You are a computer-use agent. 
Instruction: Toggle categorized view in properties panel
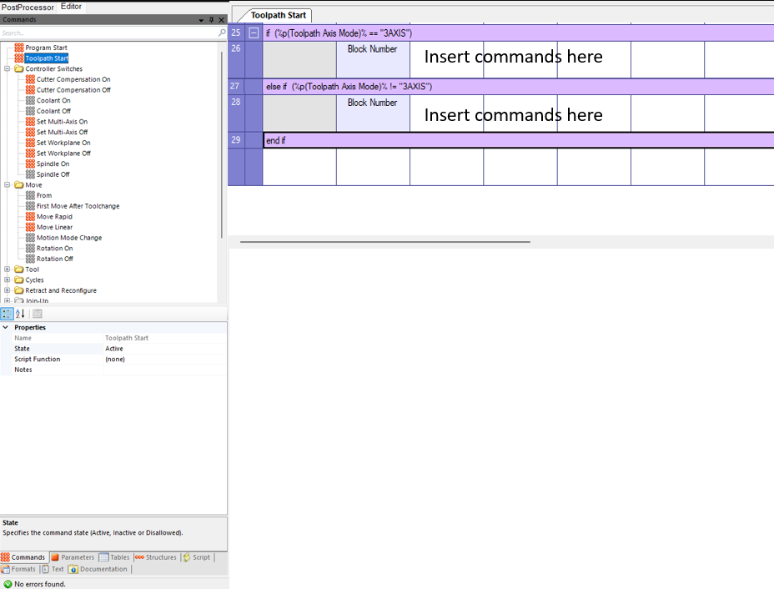point(7,313)
